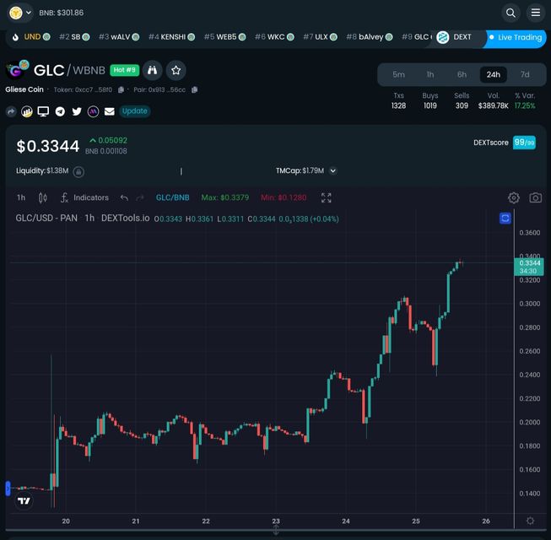The height and width of the screenshot is (540, 551).
Task: Select hot pair #8 bAlvey
Action: pos(370,37)
